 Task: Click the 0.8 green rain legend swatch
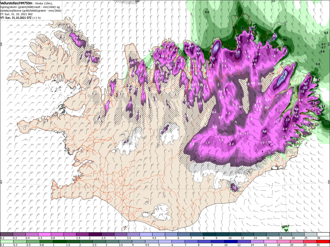pos(46,242)
